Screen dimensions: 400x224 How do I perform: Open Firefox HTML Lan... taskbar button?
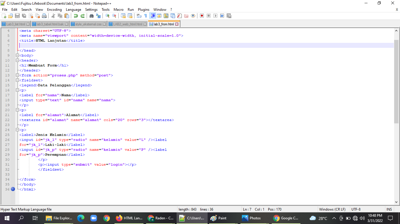click(129, 218)
